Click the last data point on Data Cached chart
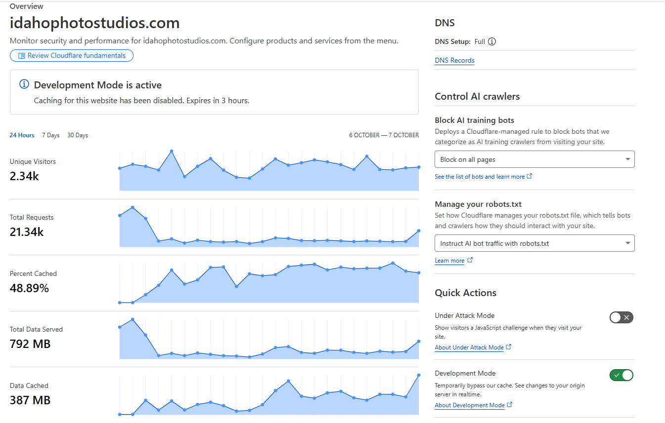 [x=419, y=375]
